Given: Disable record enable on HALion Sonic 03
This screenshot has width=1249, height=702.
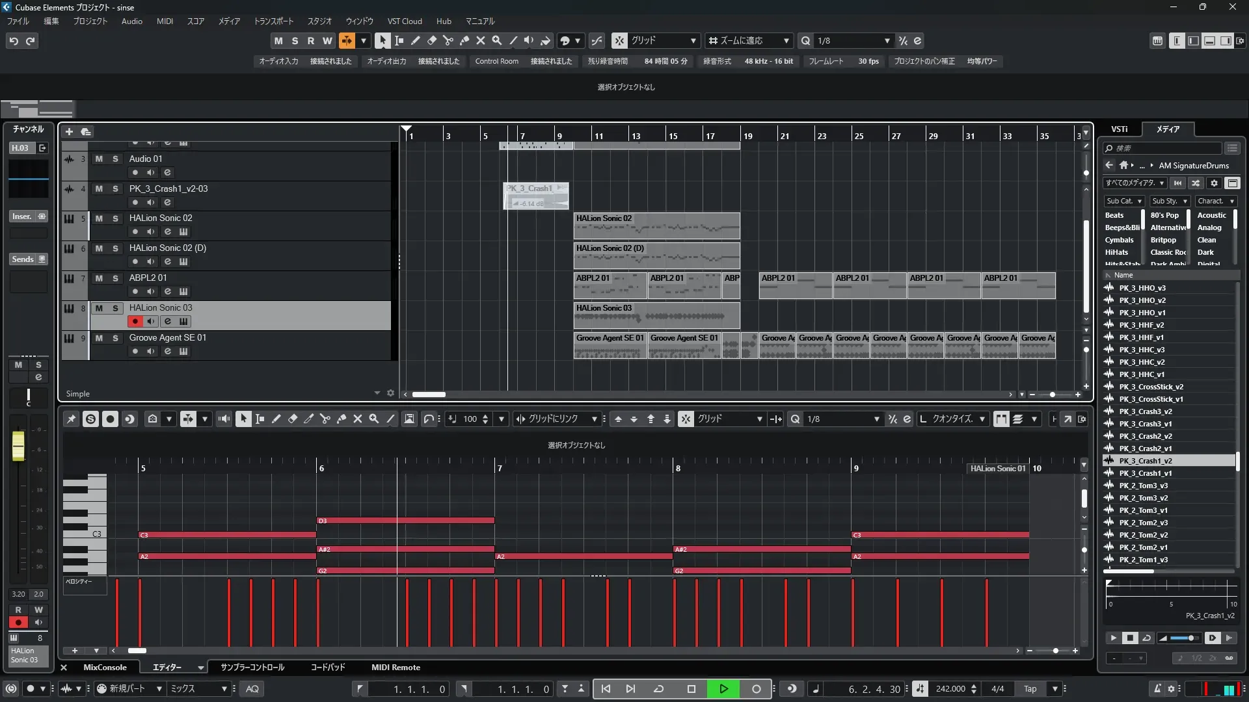Looking at the screenshot, I should (135, 321).
